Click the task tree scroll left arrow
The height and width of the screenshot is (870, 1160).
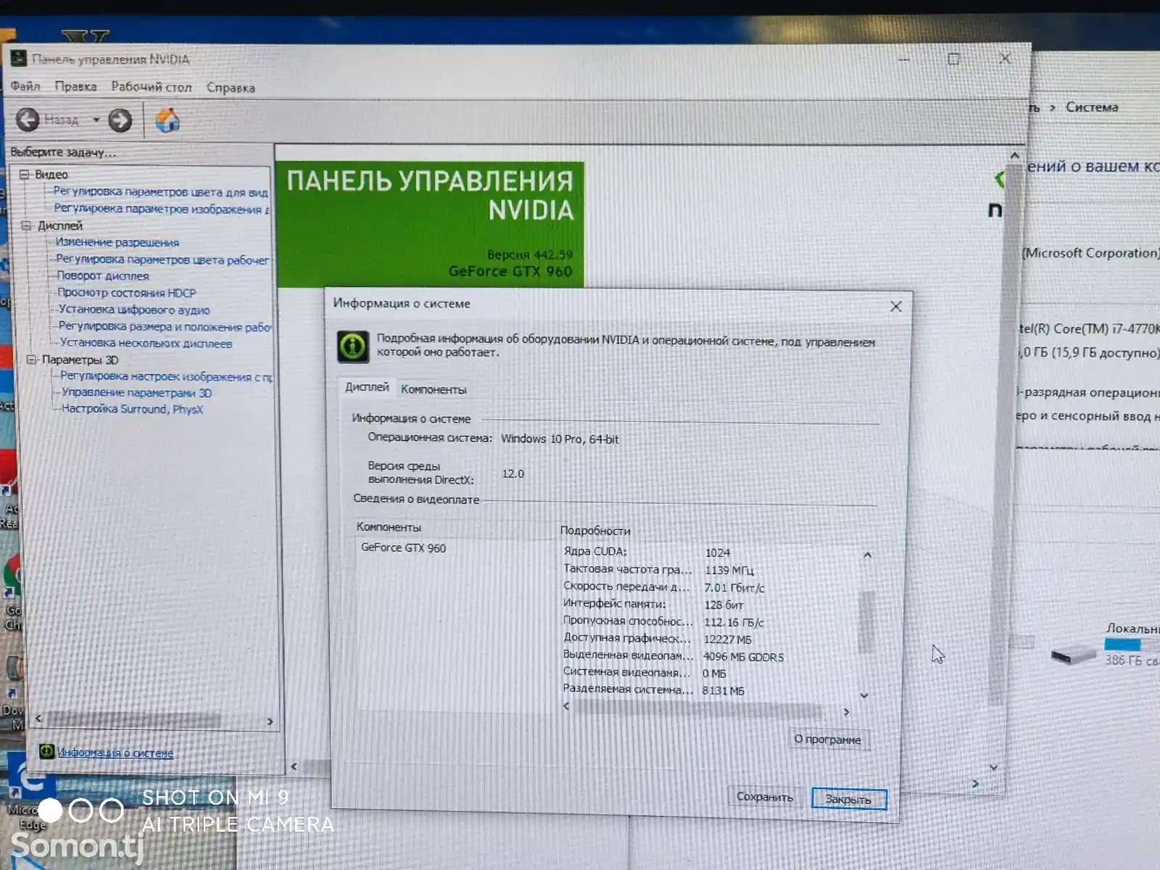38,718
